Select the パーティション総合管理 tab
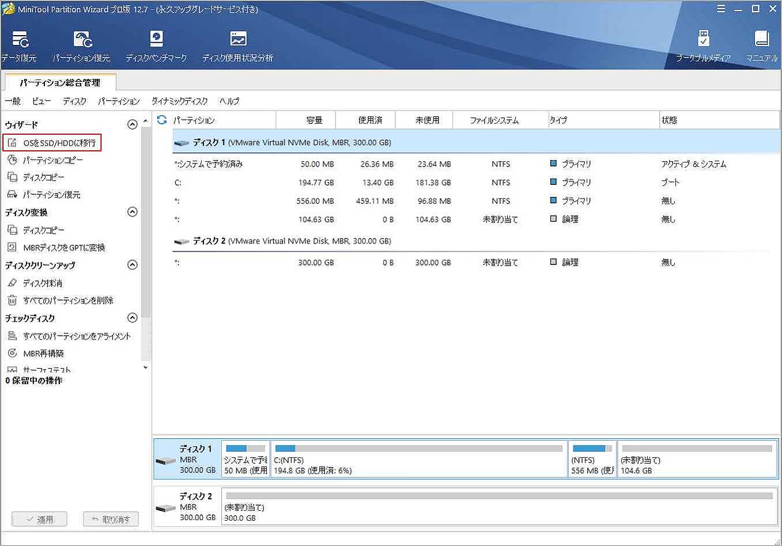Image resolution: width=782 pixels, height=546 pixels. (60, 82)
